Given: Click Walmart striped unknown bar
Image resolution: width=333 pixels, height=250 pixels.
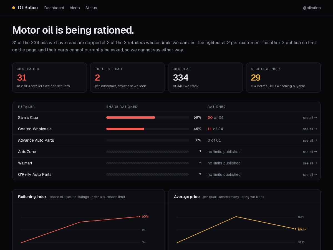Looking at the screenshot, I should (147, 163).
